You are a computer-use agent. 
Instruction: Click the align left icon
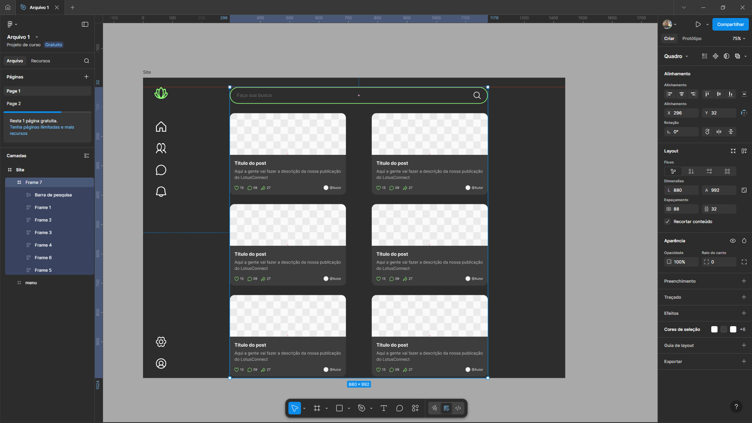(x=670, y=94)
